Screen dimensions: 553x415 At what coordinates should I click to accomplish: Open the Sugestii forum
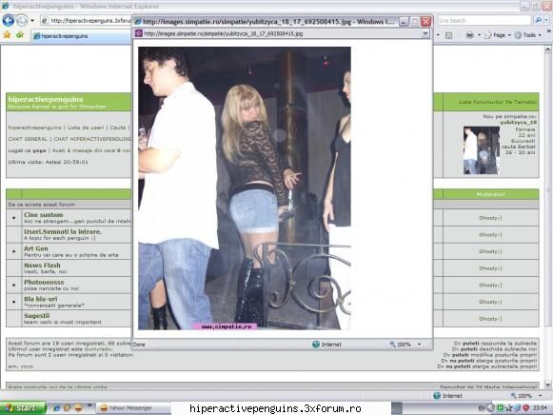(36, 316)
